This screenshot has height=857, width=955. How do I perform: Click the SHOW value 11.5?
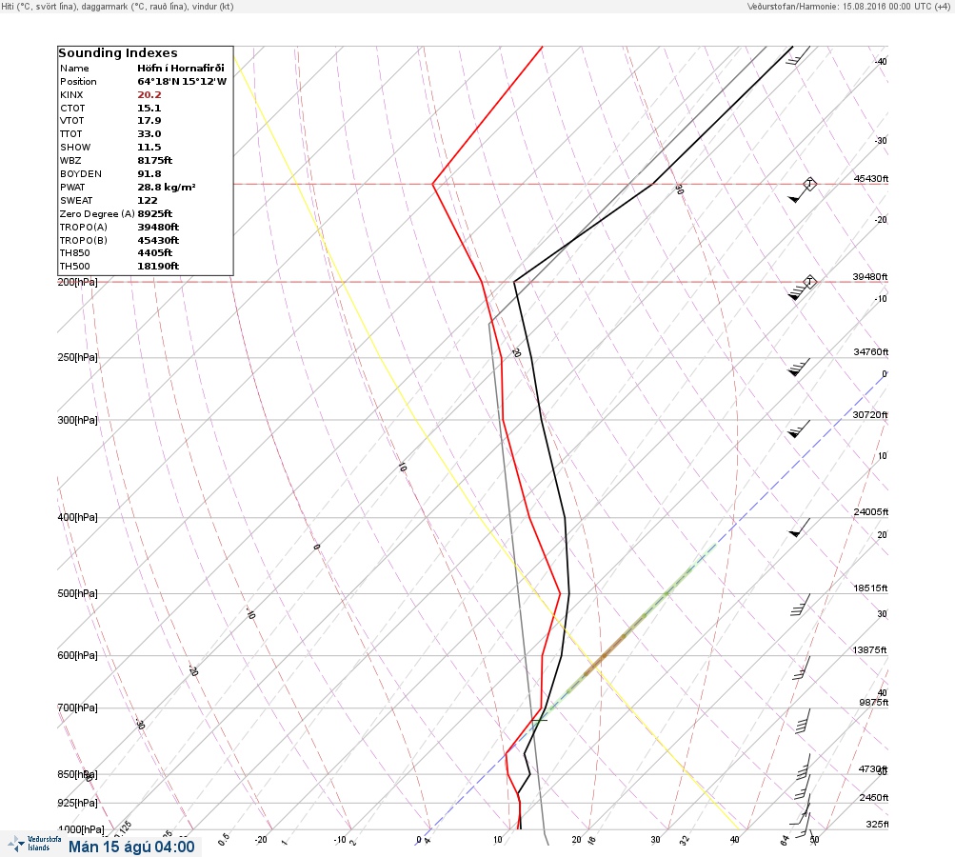click(149, 148)
